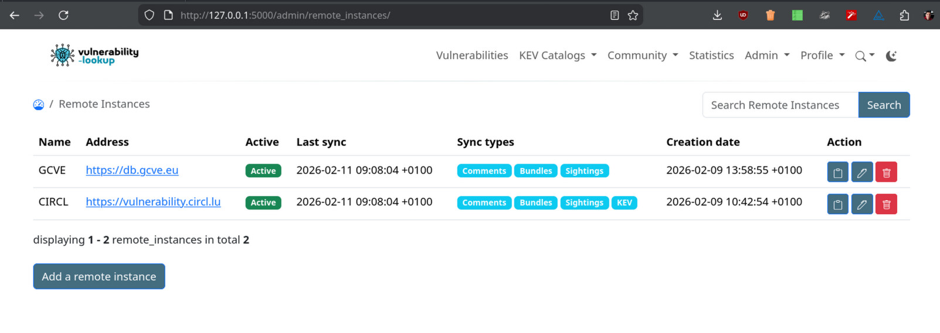Open the Statistics page
This screenshot has height=333, width=940.
(x=711, y=56)
